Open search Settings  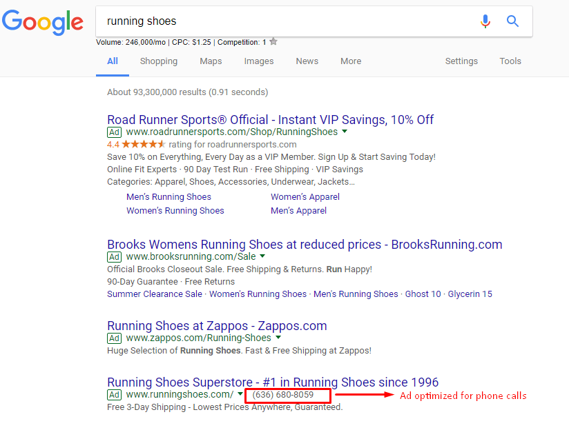click(x=461, y=61)
